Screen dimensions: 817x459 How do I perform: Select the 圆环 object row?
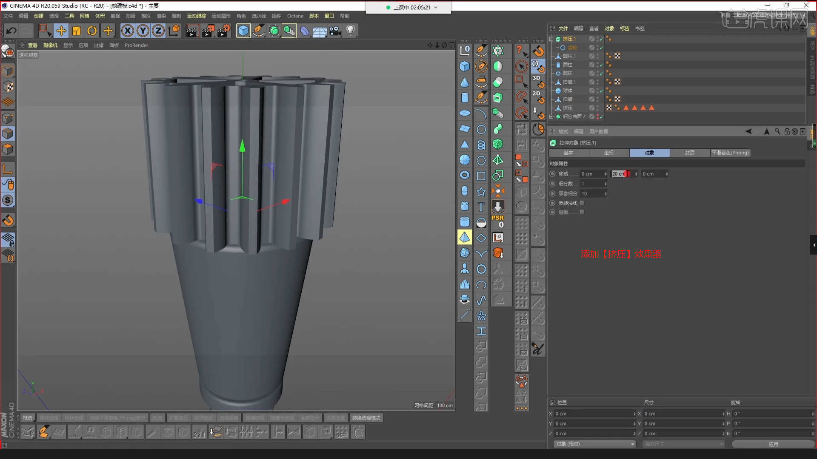pos(568,74)
